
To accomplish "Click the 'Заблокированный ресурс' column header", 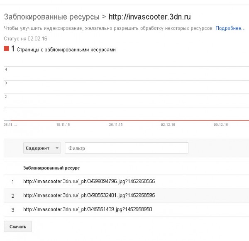I will tap(51, 168).
